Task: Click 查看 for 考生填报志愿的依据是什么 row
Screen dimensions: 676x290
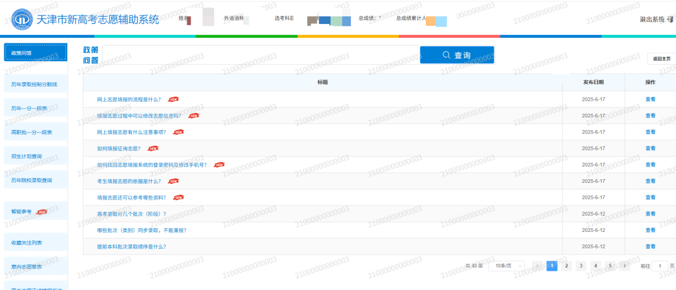Action: pyautogui.click(x=650, y=181)
